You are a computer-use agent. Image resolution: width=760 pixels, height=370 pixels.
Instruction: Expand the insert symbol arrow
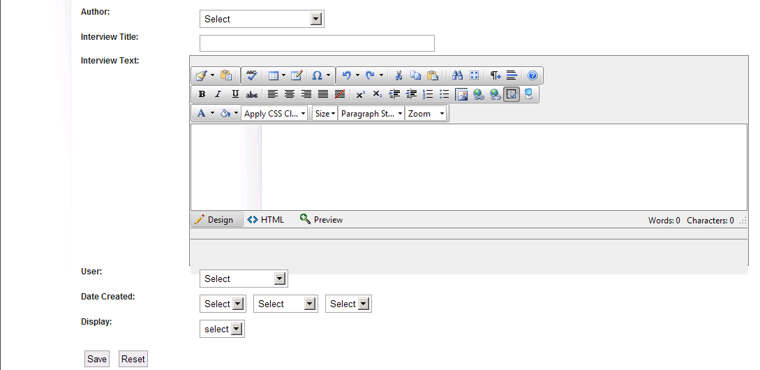328,75
